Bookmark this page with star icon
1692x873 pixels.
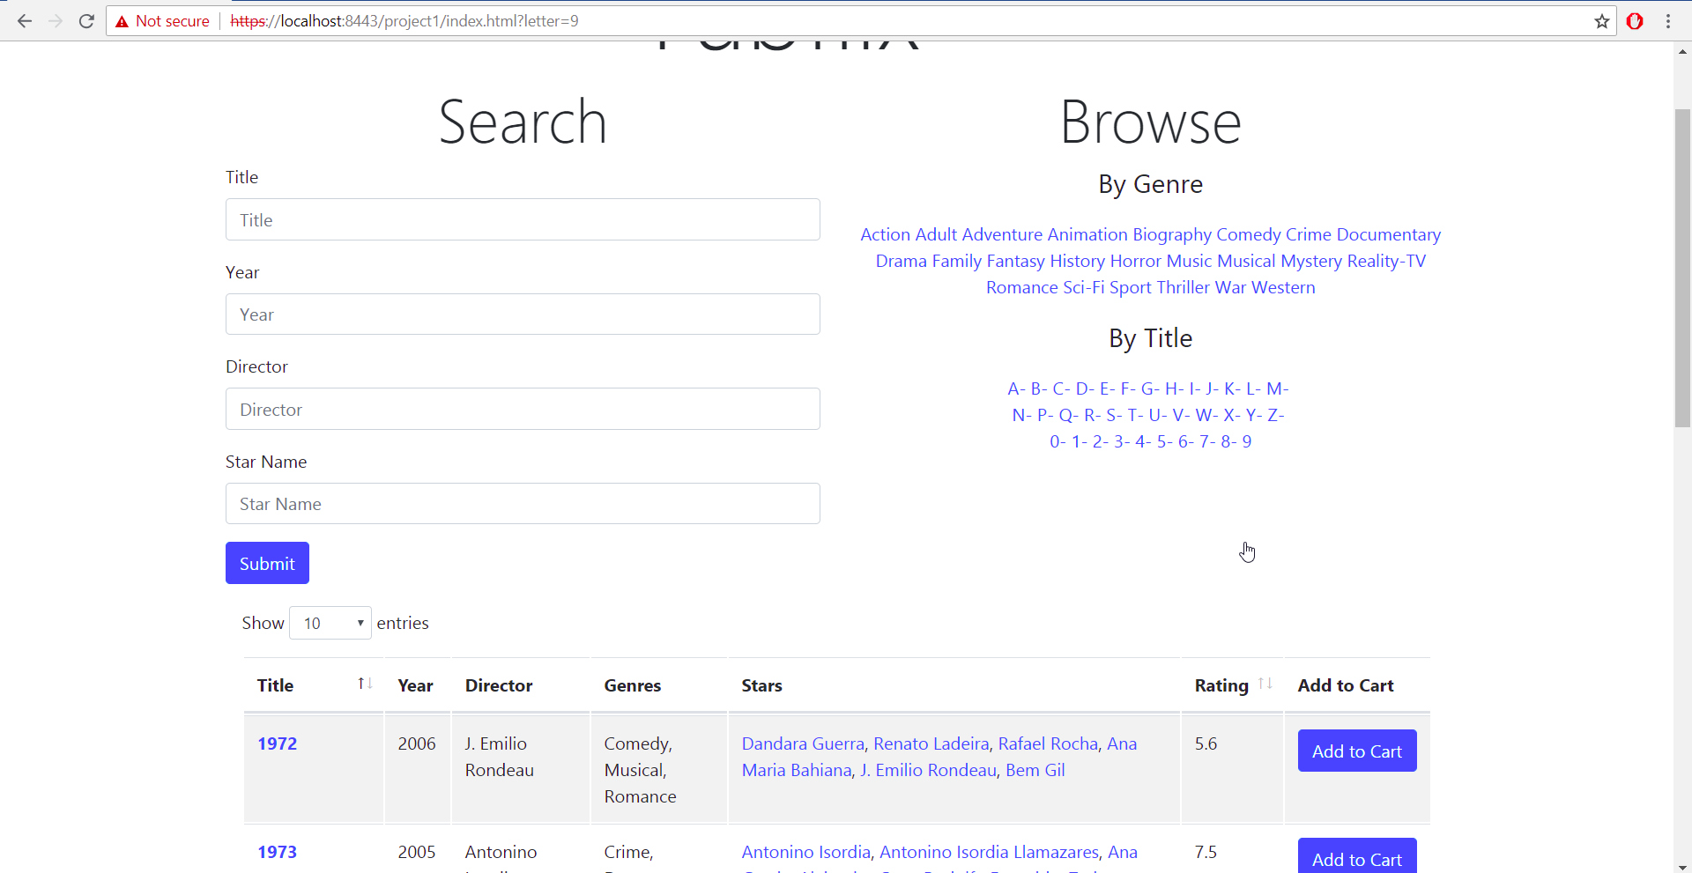click(1601, 21)
